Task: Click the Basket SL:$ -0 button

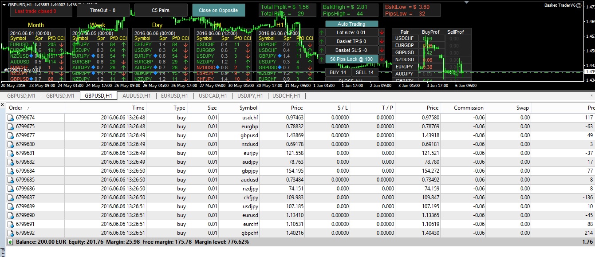Action: tap(351, 50)
